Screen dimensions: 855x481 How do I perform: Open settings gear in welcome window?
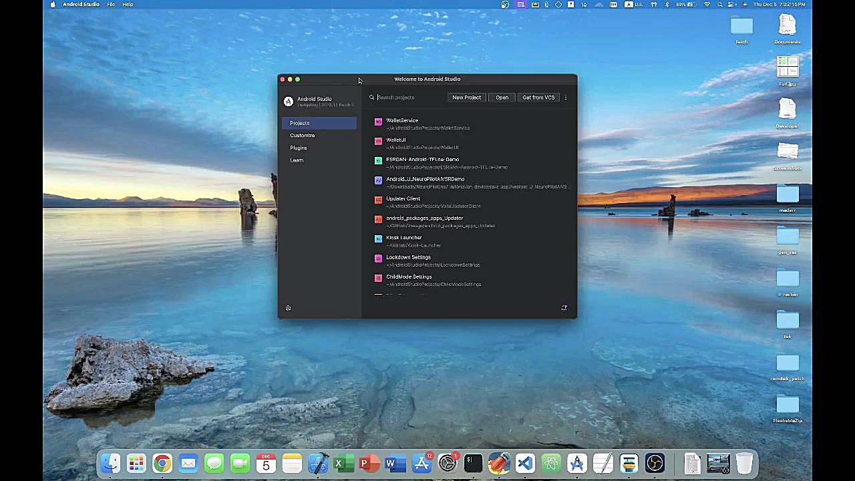[x=288, y=308]
